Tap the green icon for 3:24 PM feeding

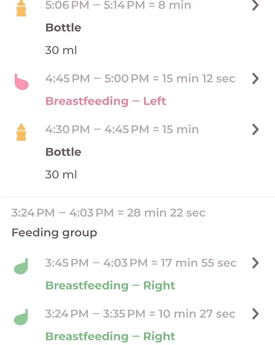[21, 317]
